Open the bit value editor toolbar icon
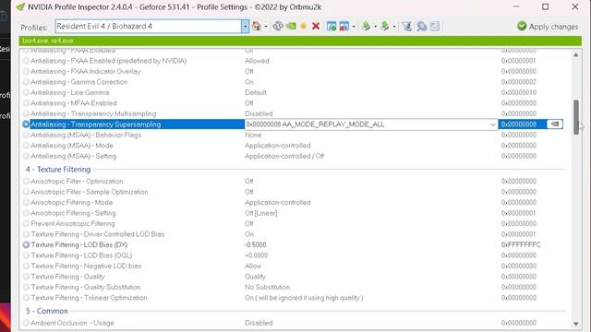This screenshot has width=591, height=332. 435,26
